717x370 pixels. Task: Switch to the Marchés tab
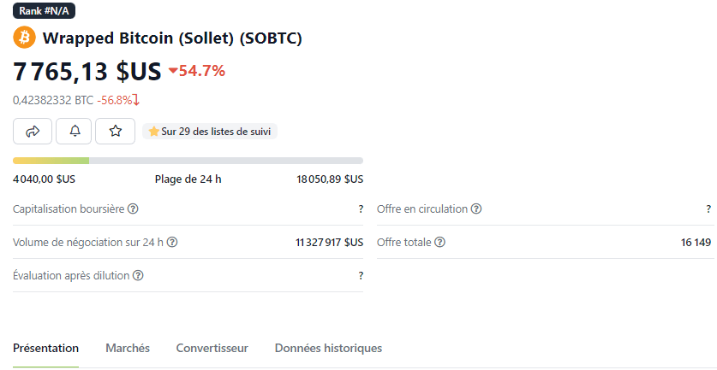[x=128, y=348]
